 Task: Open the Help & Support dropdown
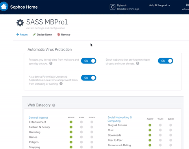[159, 6]
